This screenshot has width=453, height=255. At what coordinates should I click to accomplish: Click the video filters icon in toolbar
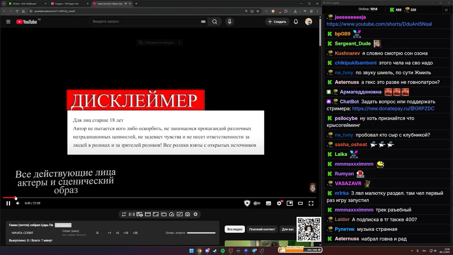click(179, 214)
